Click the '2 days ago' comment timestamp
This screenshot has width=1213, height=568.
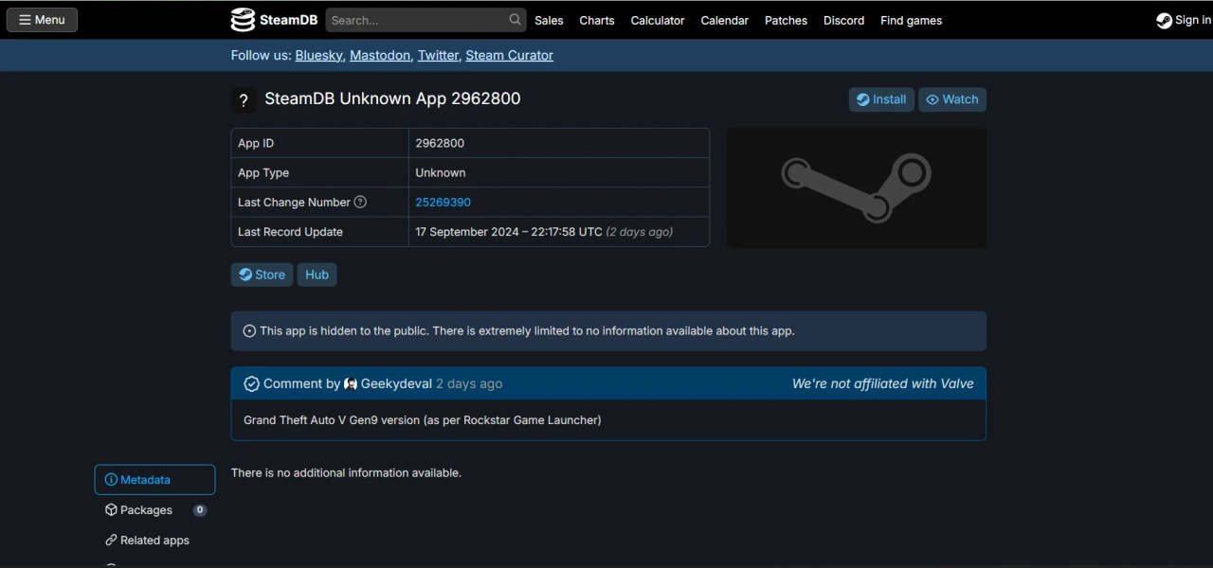[469, 383]
